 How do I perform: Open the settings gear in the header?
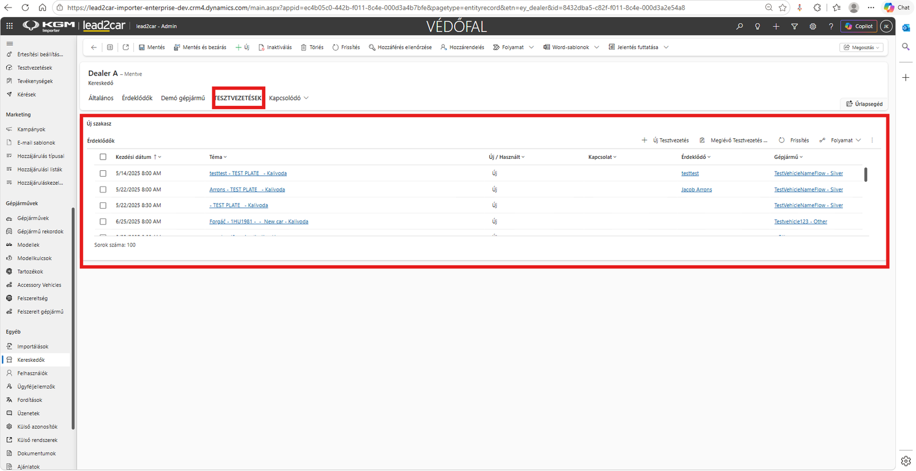812,26
